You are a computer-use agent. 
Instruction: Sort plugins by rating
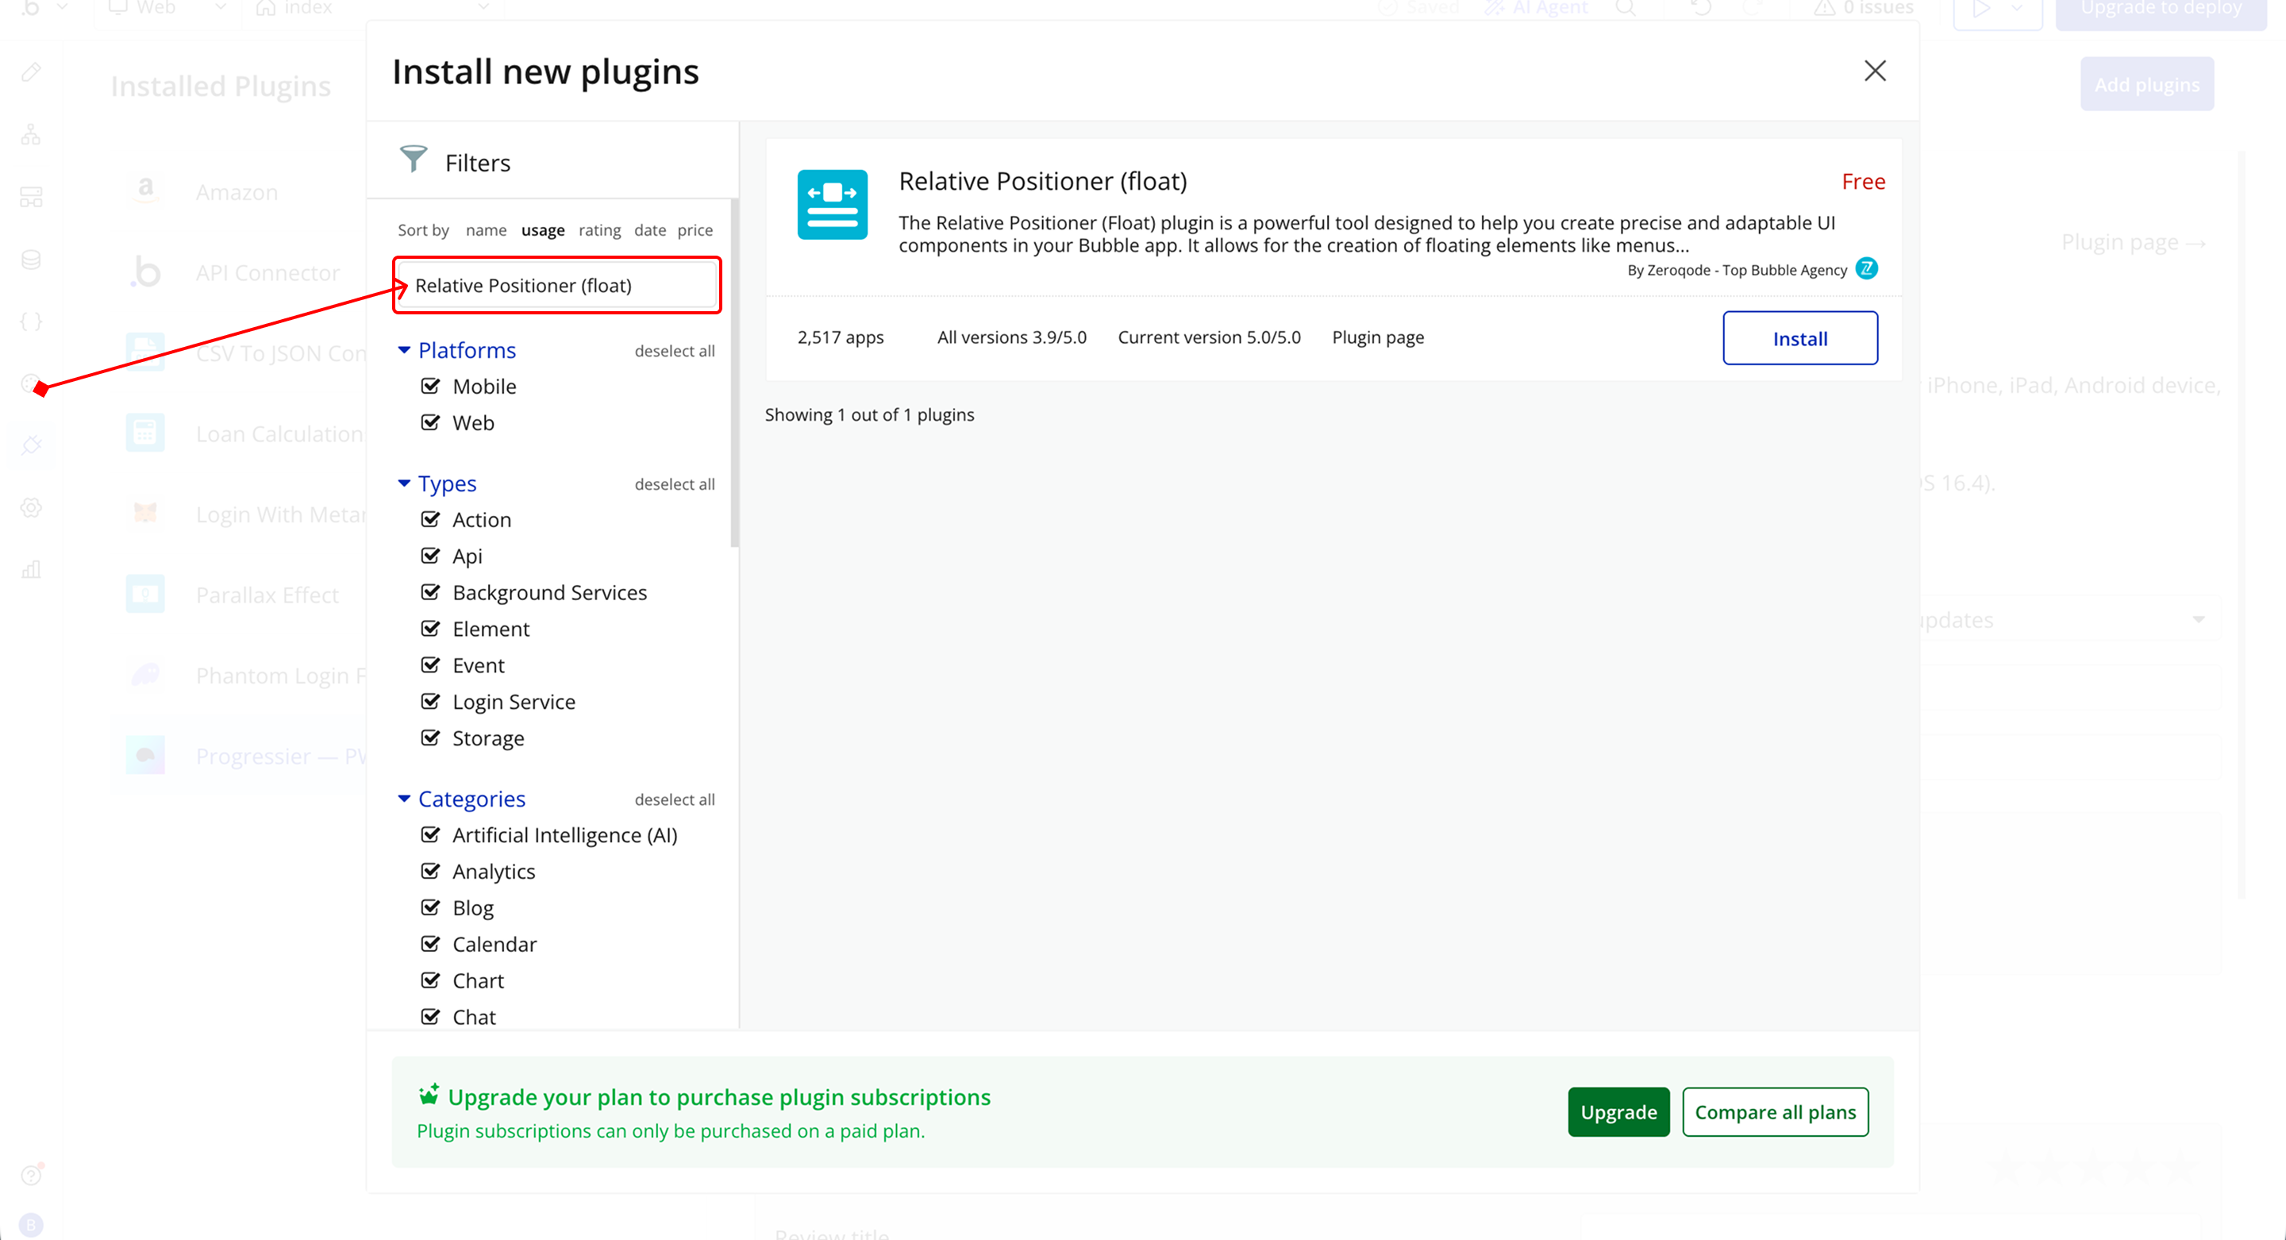599,230
